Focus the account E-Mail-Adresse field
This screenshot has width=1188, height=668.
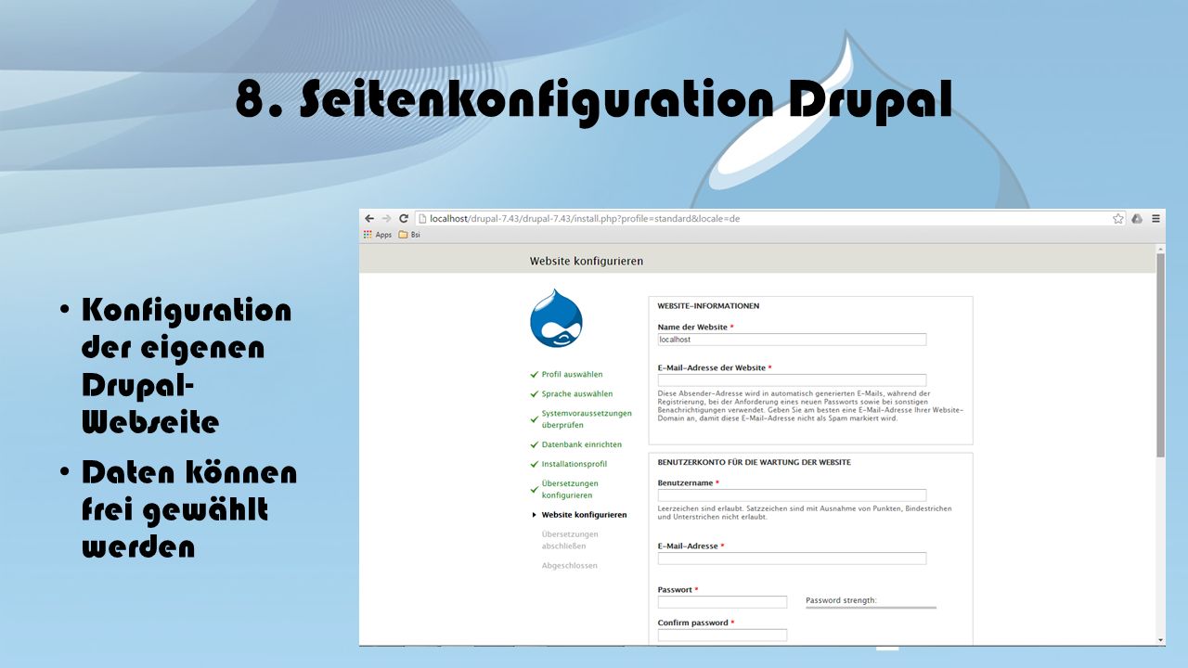click(x=792, y=559)
